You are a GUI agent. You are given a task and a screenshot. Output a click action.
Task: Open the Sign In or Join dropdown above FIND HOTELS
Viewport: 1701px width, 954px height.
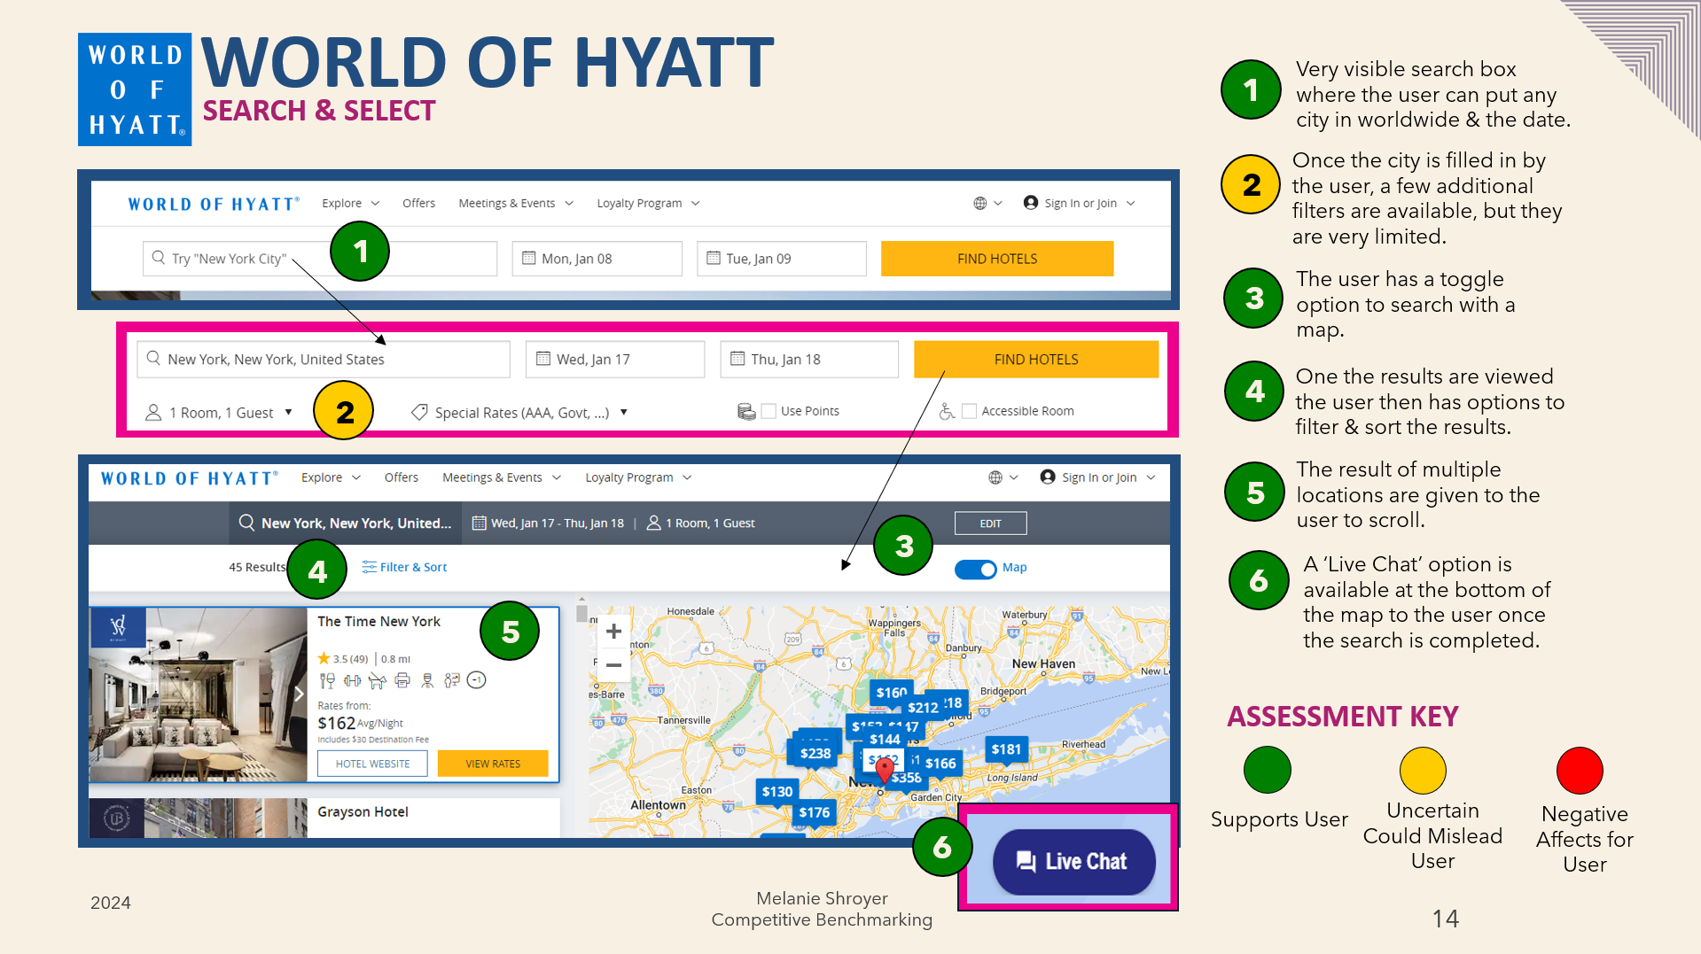click(1079, 203)
